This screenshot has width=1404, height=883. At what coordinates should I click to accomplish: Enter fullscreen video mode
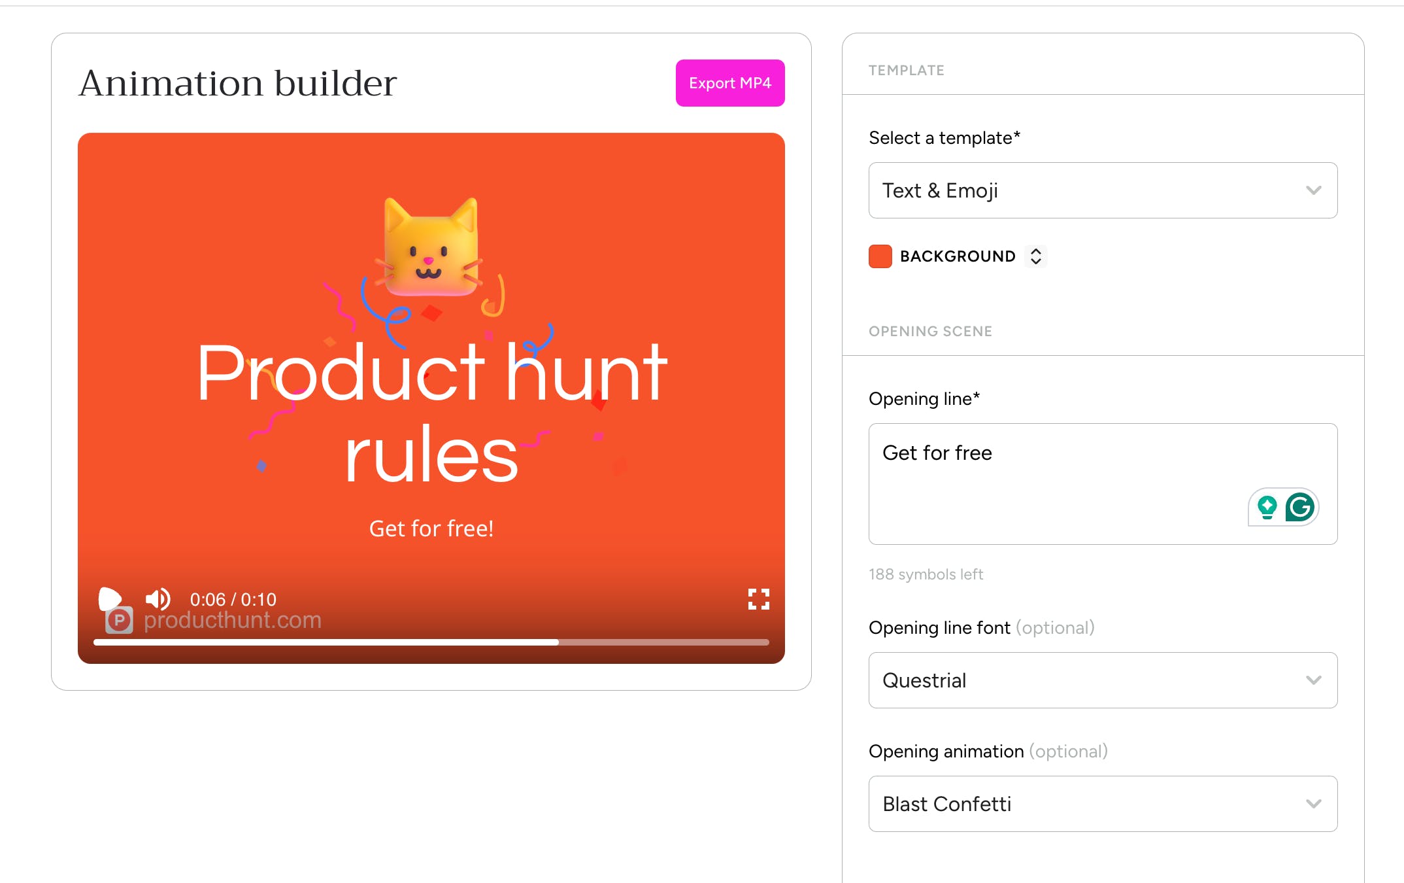tap(759, 598)
